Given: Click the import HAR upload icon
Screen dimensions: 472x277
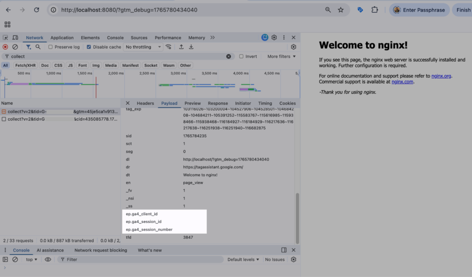Looking at the screenshot, I should click(181, 47).
